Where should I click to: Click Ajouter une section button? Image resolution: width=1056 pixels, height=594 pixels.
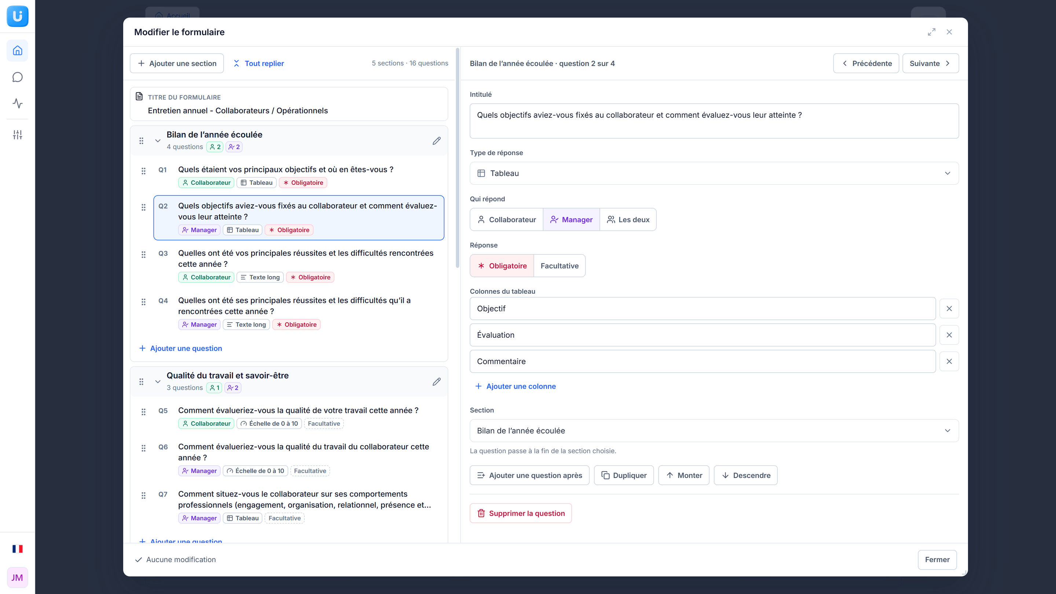pos(177,63)
